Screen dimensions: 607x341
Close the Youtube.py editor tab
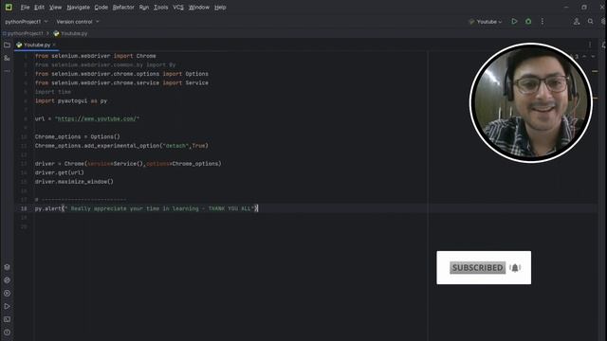coord(54,45)
